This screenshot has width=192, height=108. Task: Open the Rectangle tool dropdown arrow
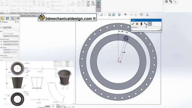15,6
